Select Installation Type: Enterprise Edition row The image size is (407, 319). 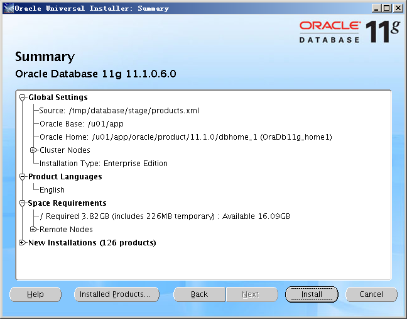click(x=103, y=164)
